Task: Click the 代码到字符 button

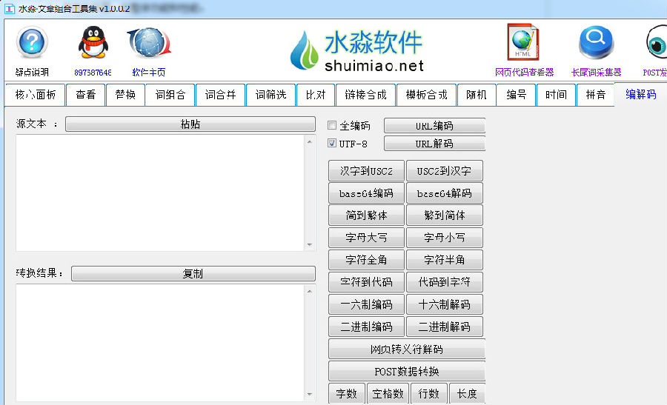Action: pos(445,282)
